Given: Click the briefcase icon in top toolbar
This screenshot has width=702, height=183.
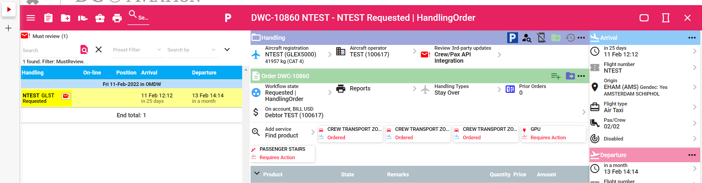Looking at the screenshot, I should [100, 18].
